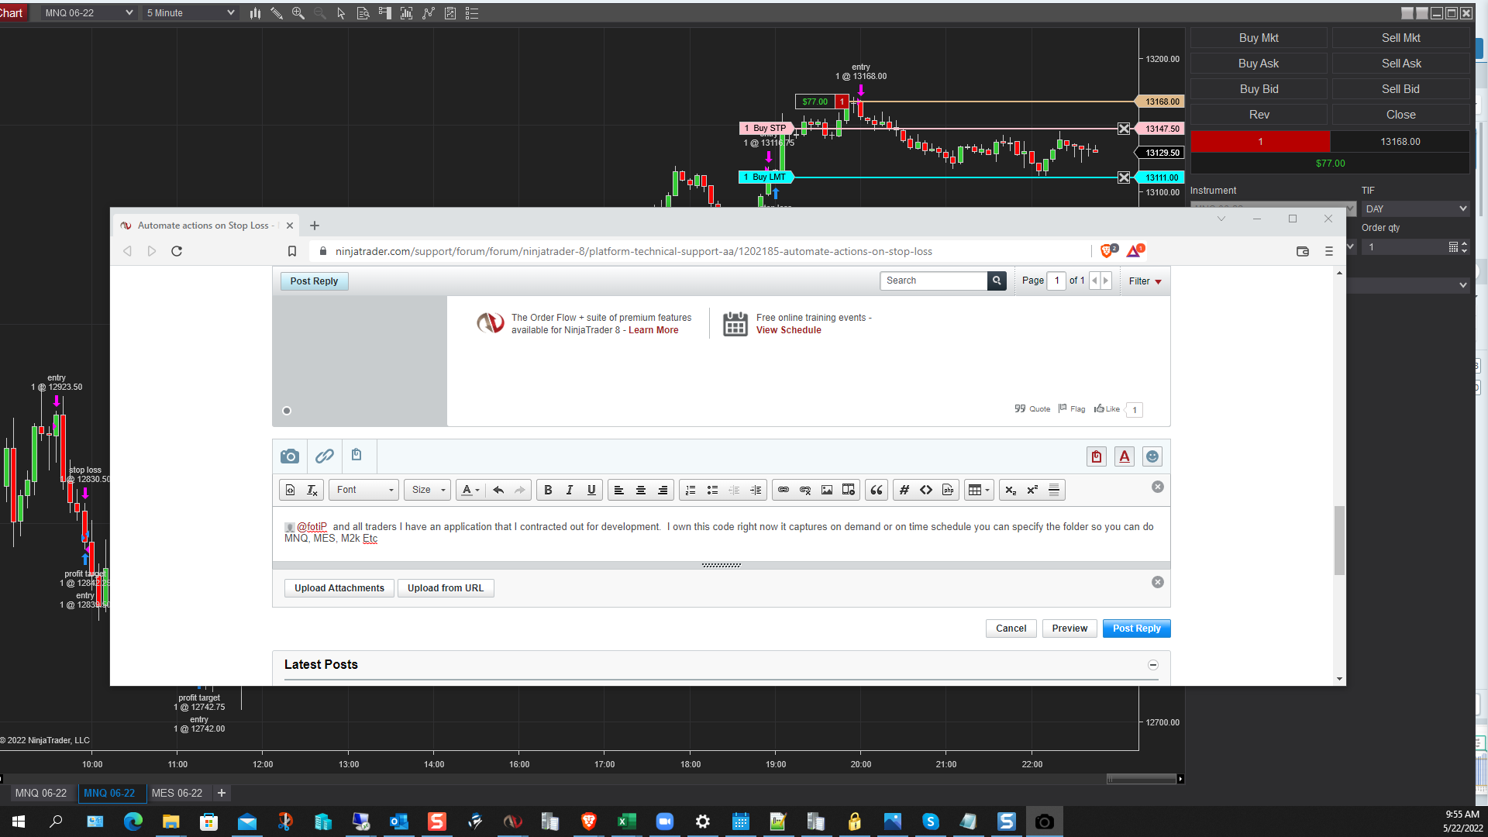Click the ordered list icon
The width and height of the screenshot is (1488, 837).
(691, 490)
